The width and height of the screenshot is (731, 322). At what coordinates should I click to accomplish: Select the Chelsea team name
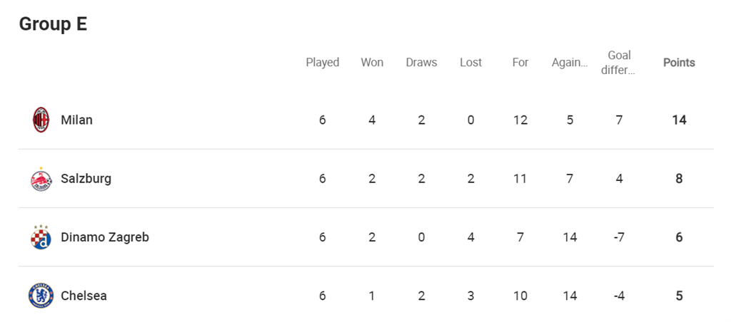pos(84,296)
